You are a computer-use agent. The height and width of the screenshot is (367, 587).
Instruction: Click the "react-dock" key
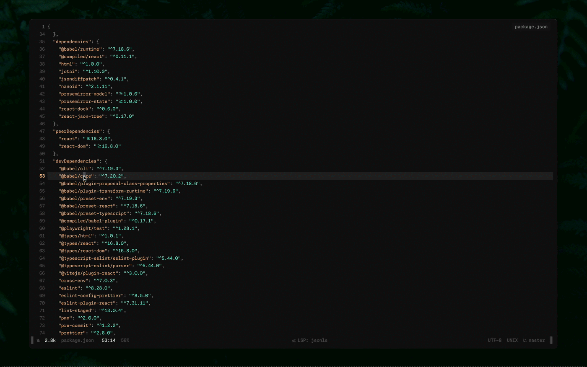[x=75, y=109]
